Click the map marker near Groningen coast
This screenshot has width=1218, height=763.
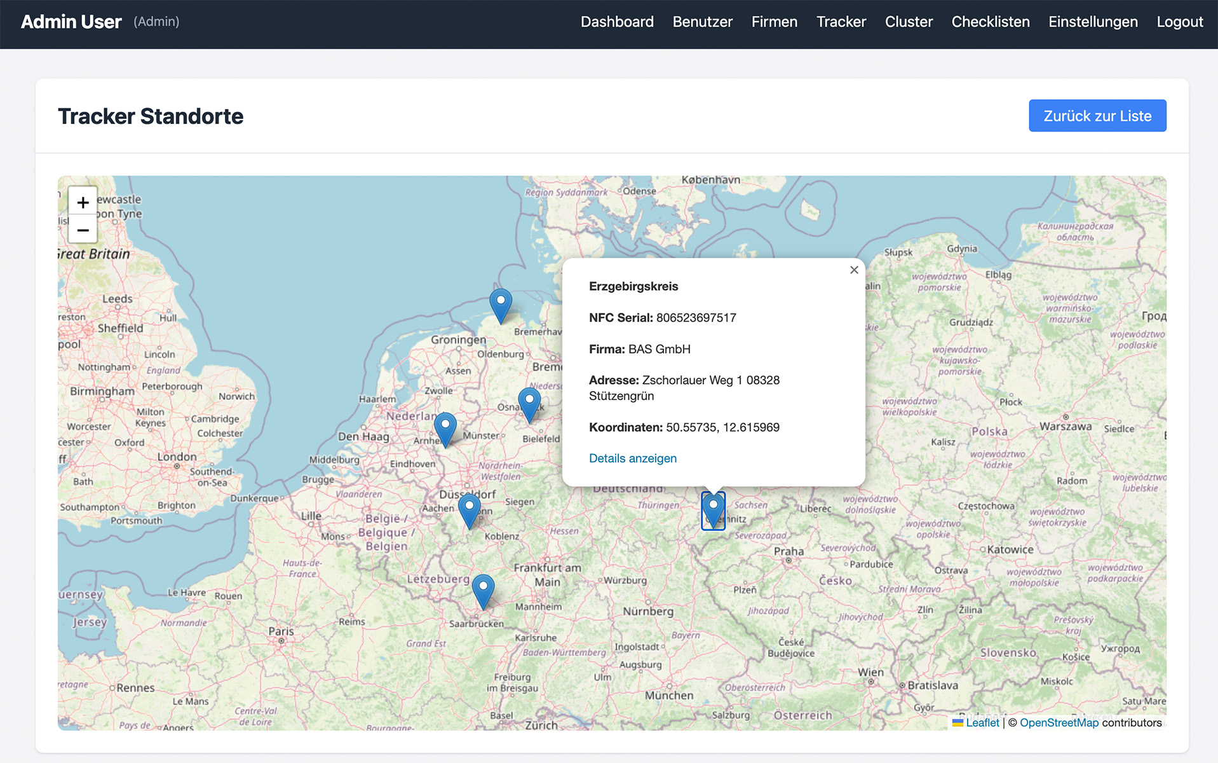coord(501,305)
